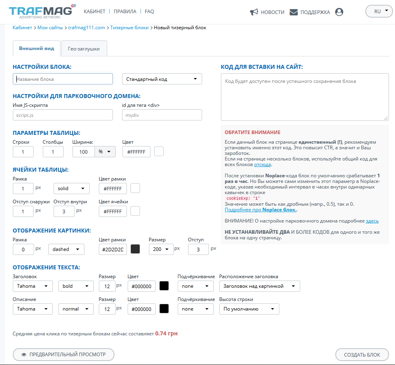The width and height of the screenshot is (395, 365).
Task: Open the user profile icon
Action: click(x=339, y=12)
